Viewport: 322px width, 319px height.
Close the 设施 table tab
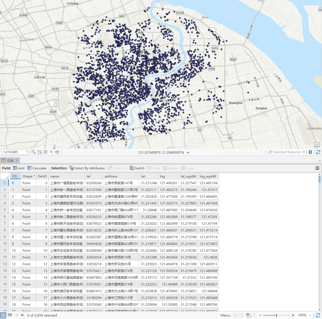coord(17,160)
